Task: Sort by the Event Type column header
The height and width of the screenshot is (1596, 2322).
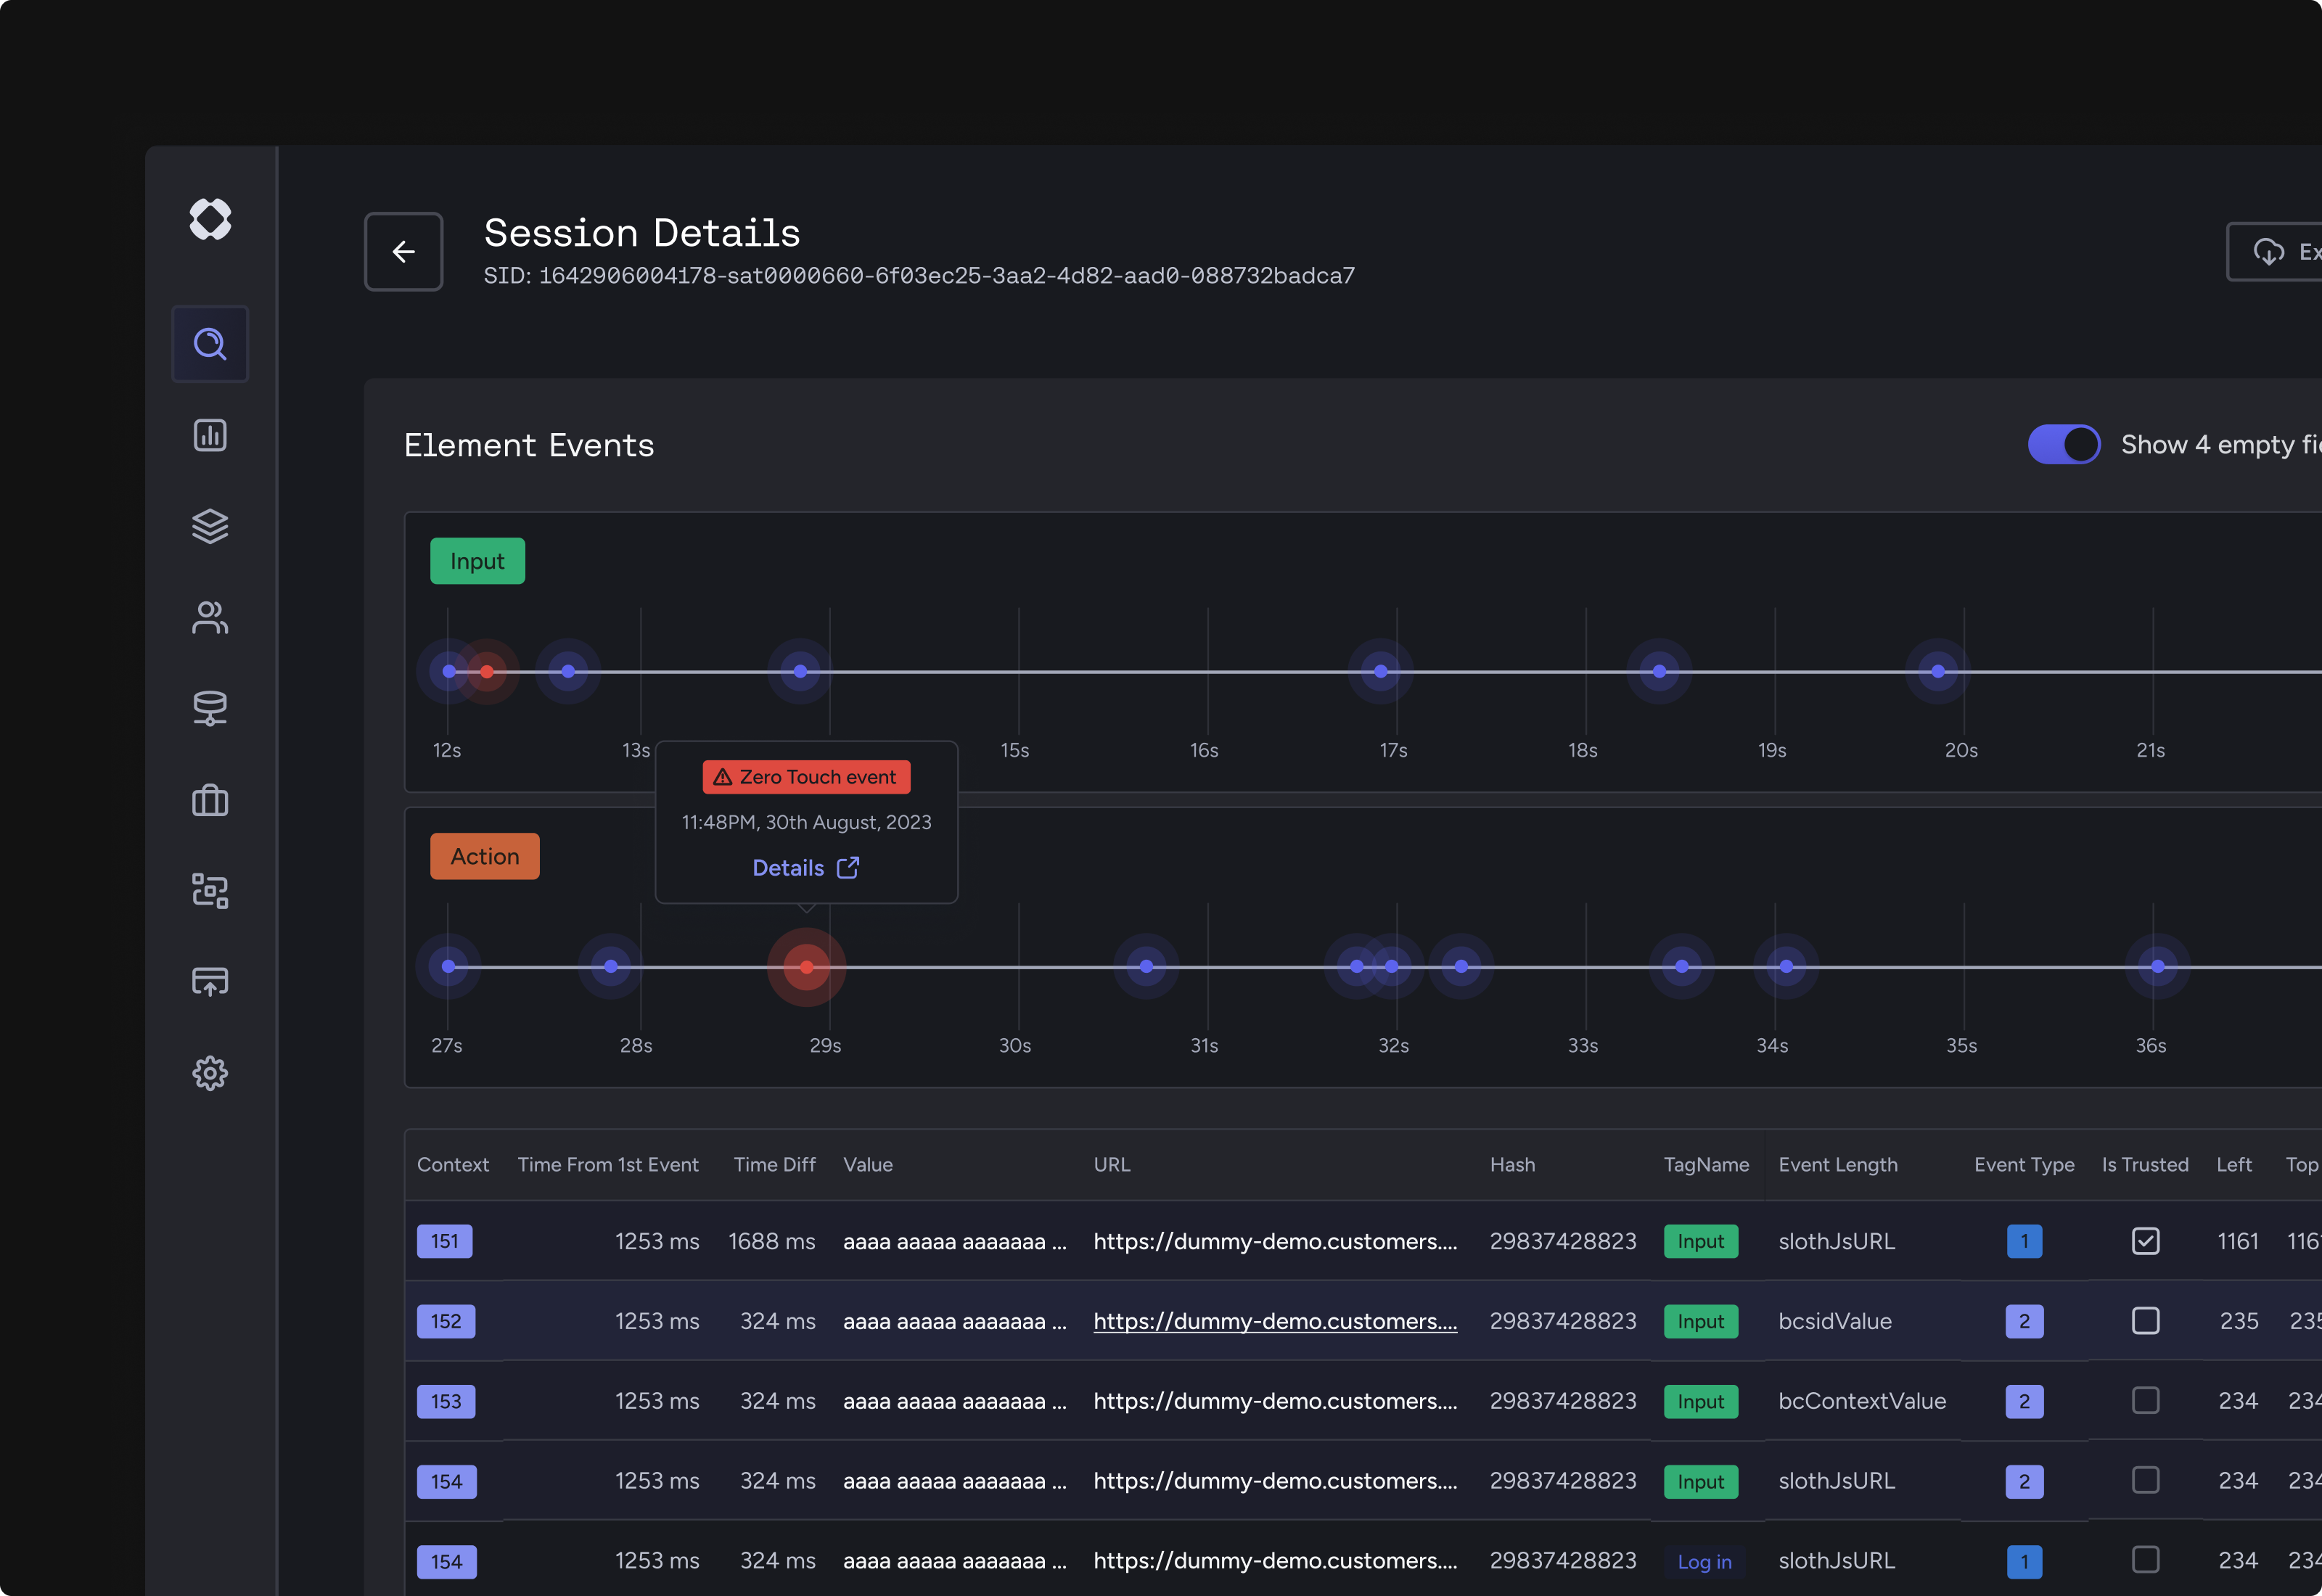Action: click(x=2024, y=1164)
